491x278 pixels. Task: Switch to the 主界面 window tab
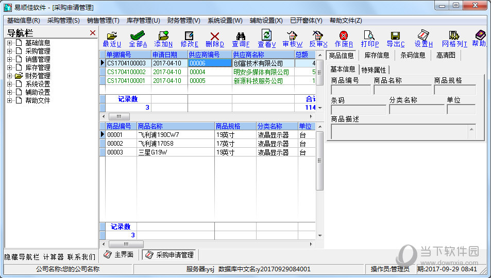click(x=119, y=255)
